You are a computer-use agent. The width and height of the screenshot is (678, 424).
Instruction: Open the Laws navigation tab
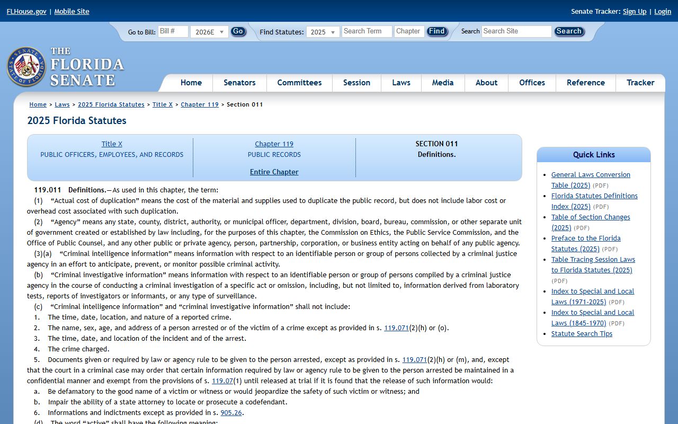[401, 83]
